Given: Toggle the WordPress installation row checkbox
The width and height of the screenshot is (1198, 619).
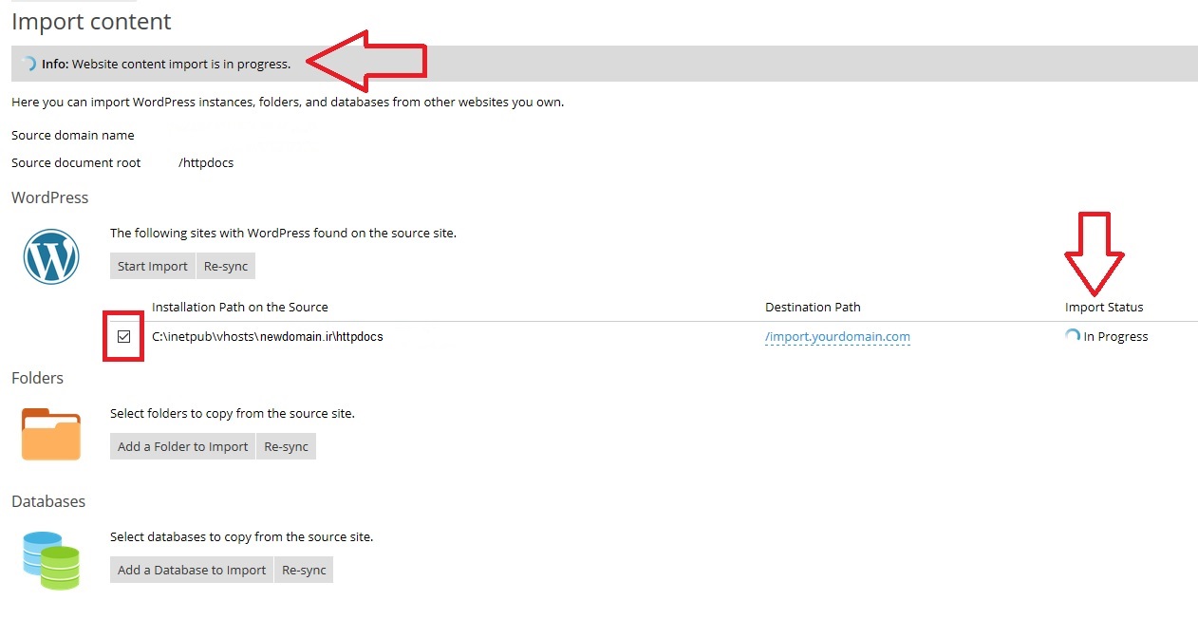Looking at the screenshot, I should [x=123, y=336].
